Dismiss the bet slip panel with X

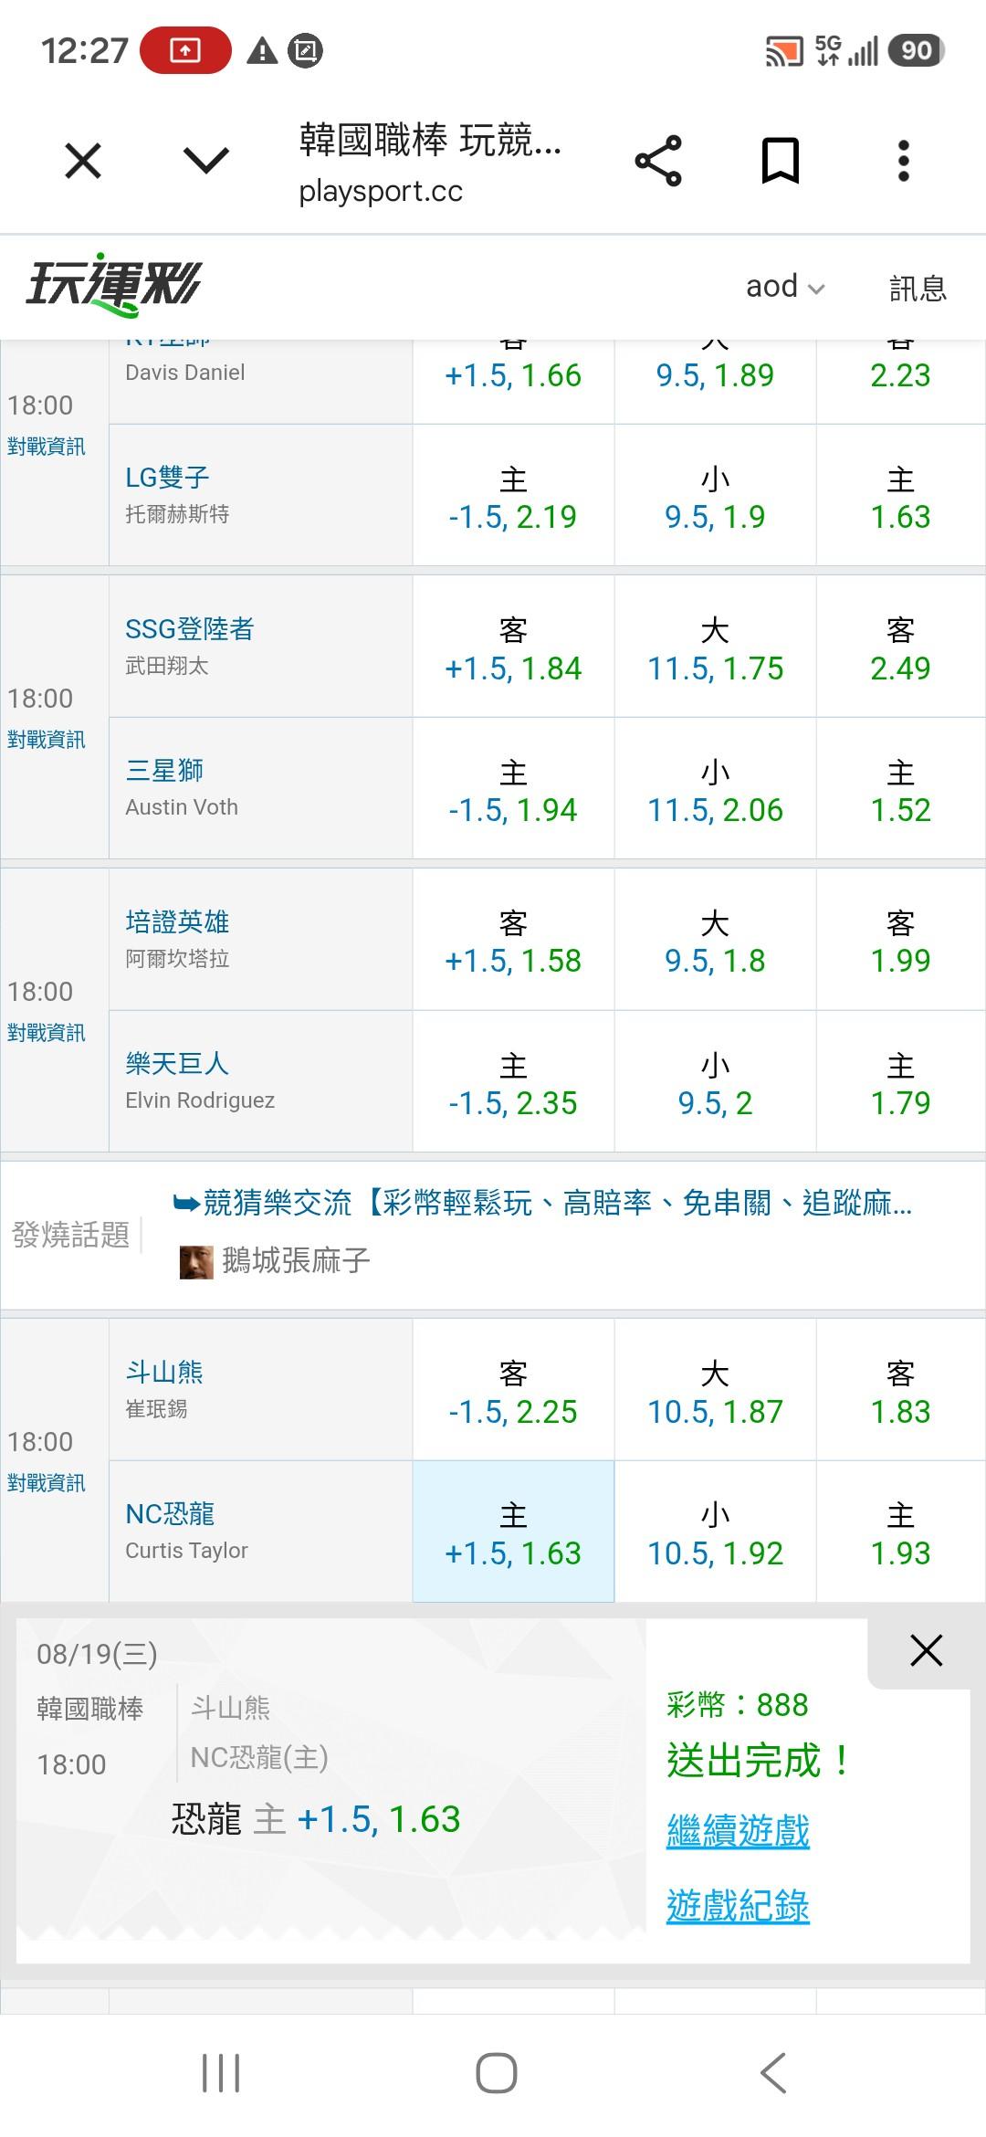[x=926, y=1649]
